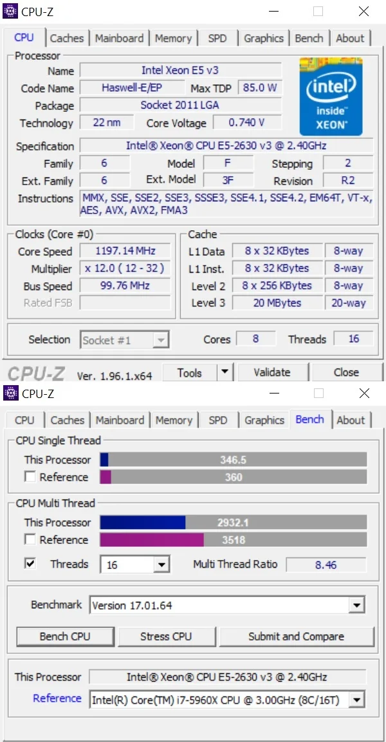Image resolution: width=386 pixels, height=742 pixels.
Task: Click the Intel Inside Xeon logo
Action: tap(331, 96)
